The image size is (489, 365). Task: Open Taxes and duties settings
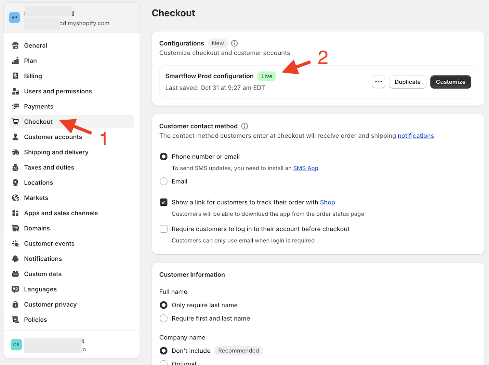[x=49, y=167]
